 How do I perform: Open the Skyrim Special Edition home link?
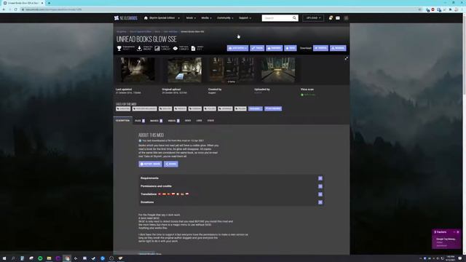159,18
